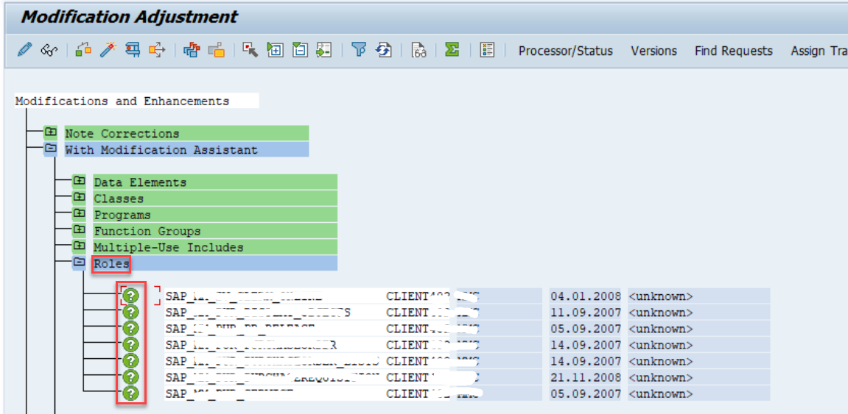Collapse the With Modification Assistant node
The width and height of the screenshot is (848, 414).
pos(50,149)
